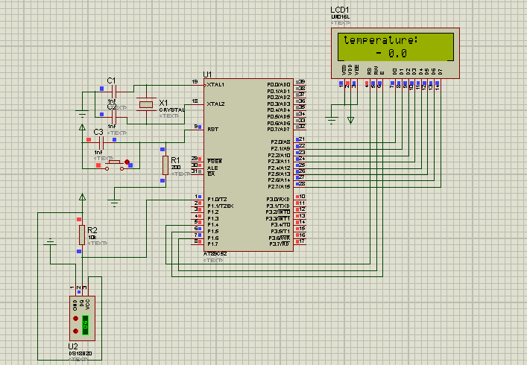Viewport: 527px width, 365px height.
Task: Click the RST pin label on U1
Action: [x=212, y=130]
